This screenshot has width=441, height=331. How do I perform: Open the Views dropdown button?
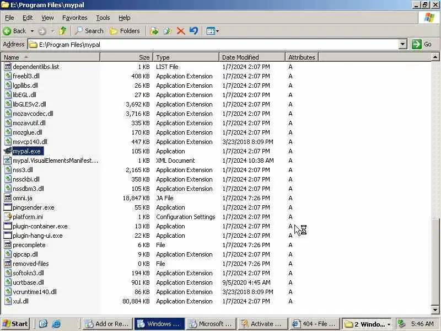[x=213, y=31]
